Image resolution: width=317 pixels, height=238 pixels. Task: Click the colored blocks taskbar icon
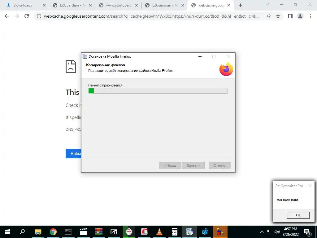click(220, 232)
